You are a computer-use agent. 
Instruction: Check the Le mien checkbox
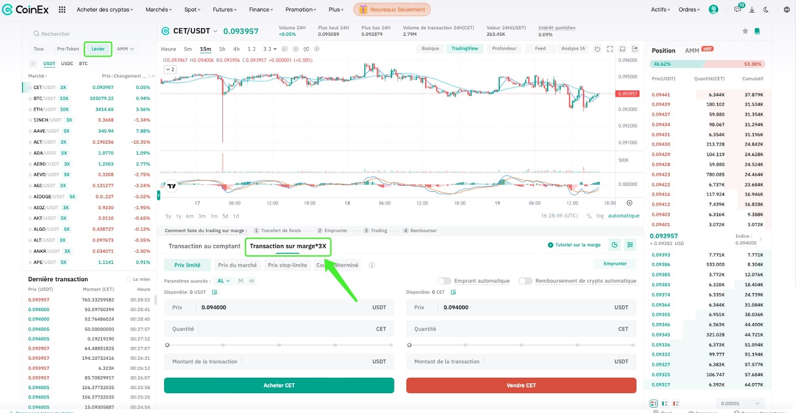click(129, 279)
